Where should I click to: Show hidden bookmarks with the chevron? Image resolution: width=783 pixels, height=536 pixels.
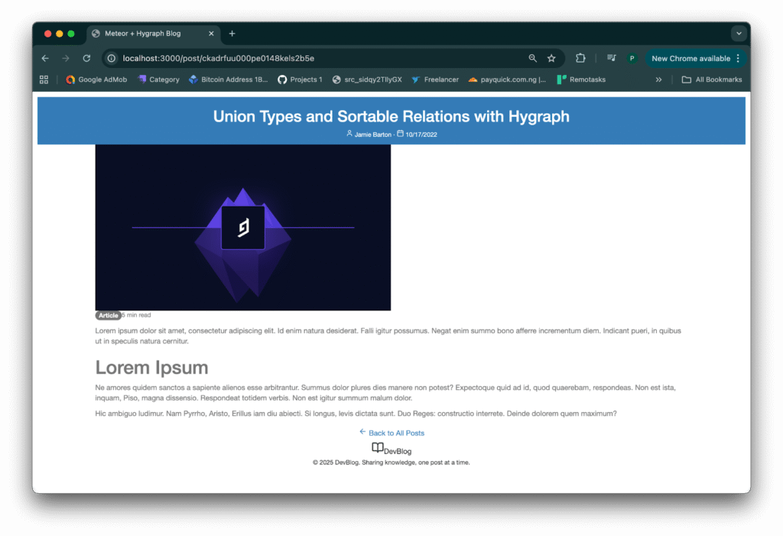pyautogui.click(x=658, y=80)
